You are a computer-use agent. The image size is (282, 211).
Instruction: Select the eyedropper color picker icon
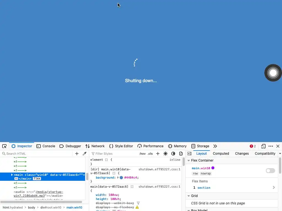pyautogui.click(x=85, y=154)
